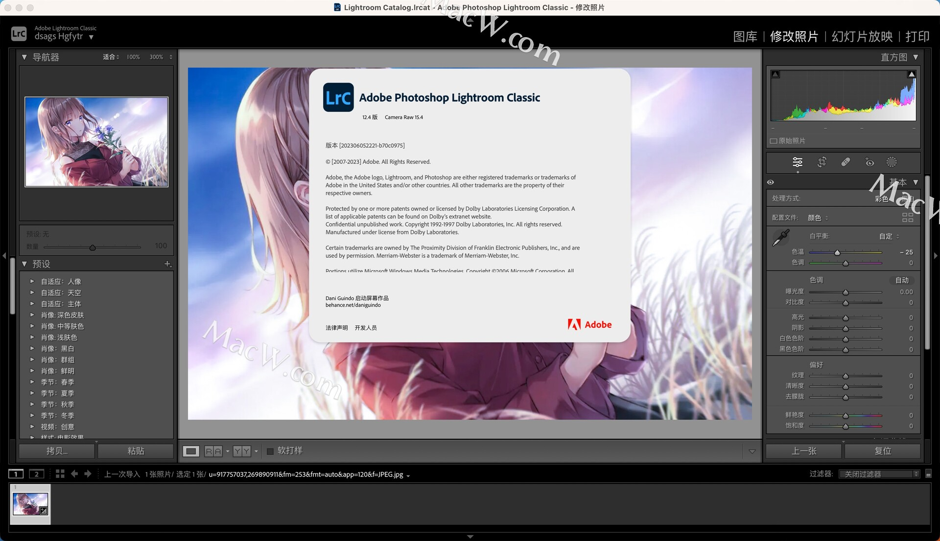Expand preset group 自适应: 人像

[32, 281]
